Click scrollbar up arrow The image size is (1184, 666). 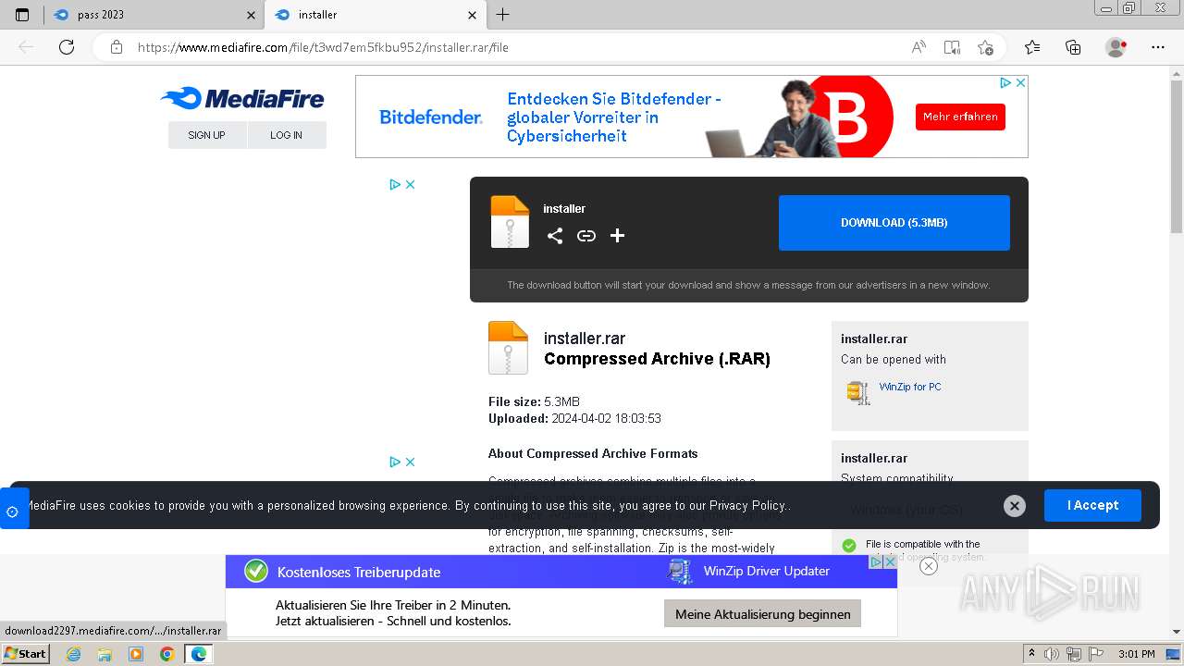point(1177,72)
